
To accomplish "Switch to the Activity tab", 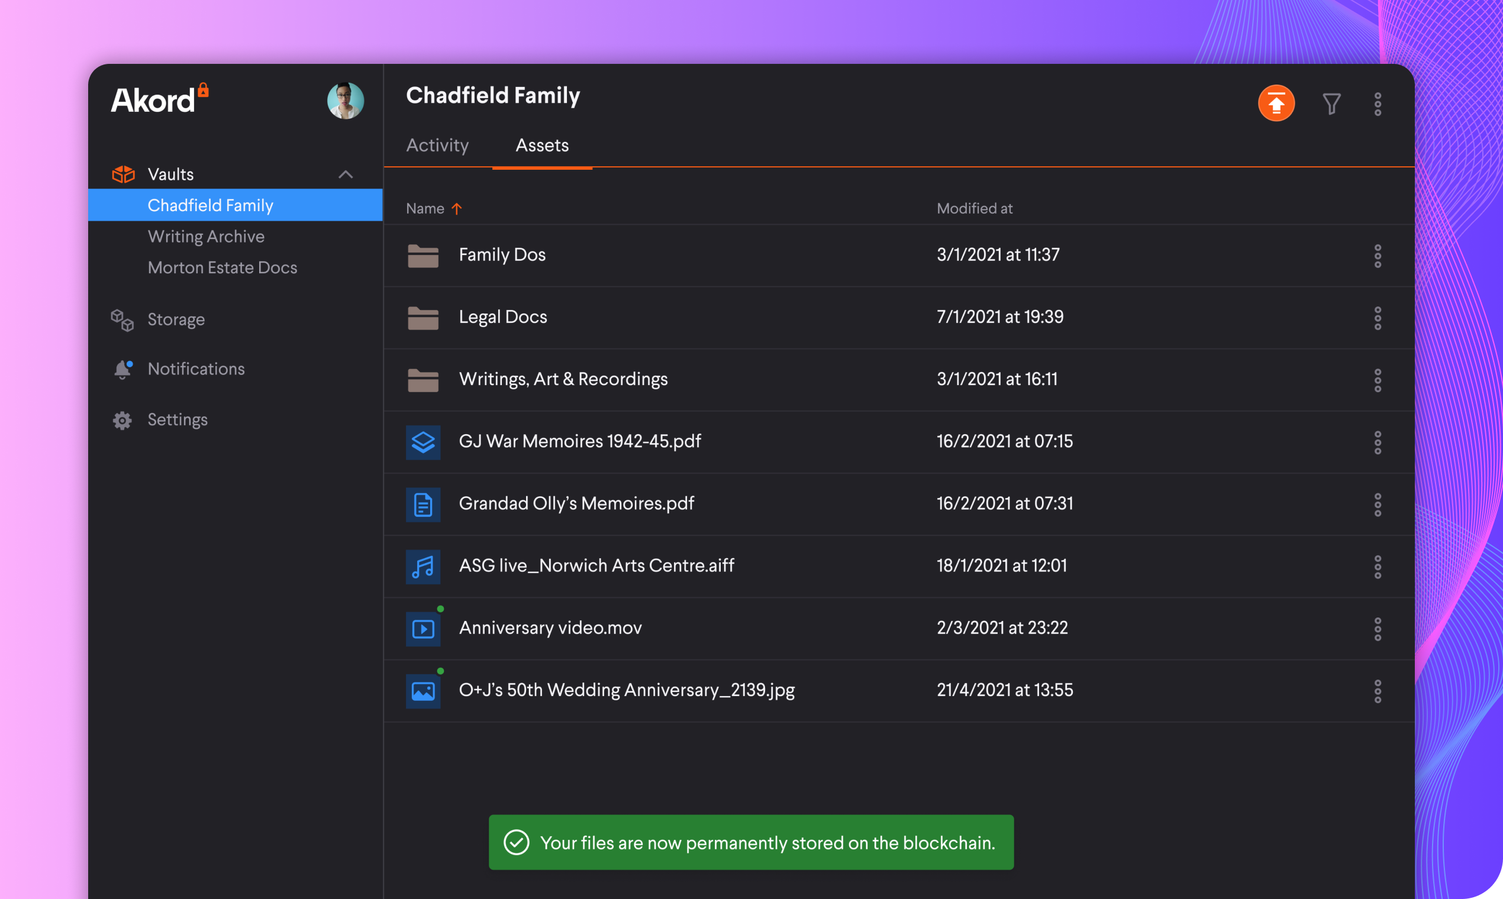I will [x=437, y=145].
